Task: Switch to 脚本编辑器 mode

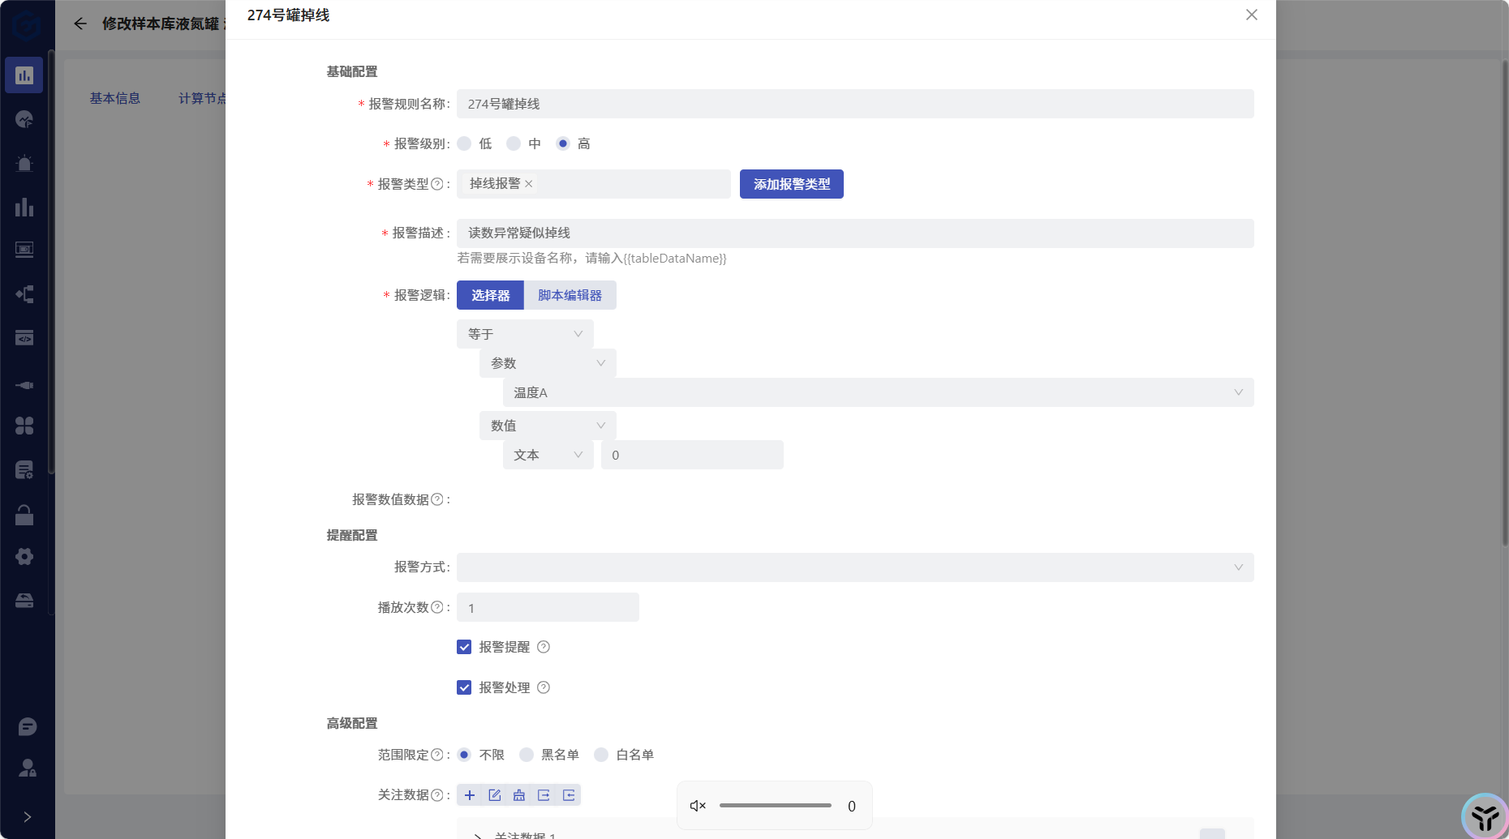Action: [570, 294]
